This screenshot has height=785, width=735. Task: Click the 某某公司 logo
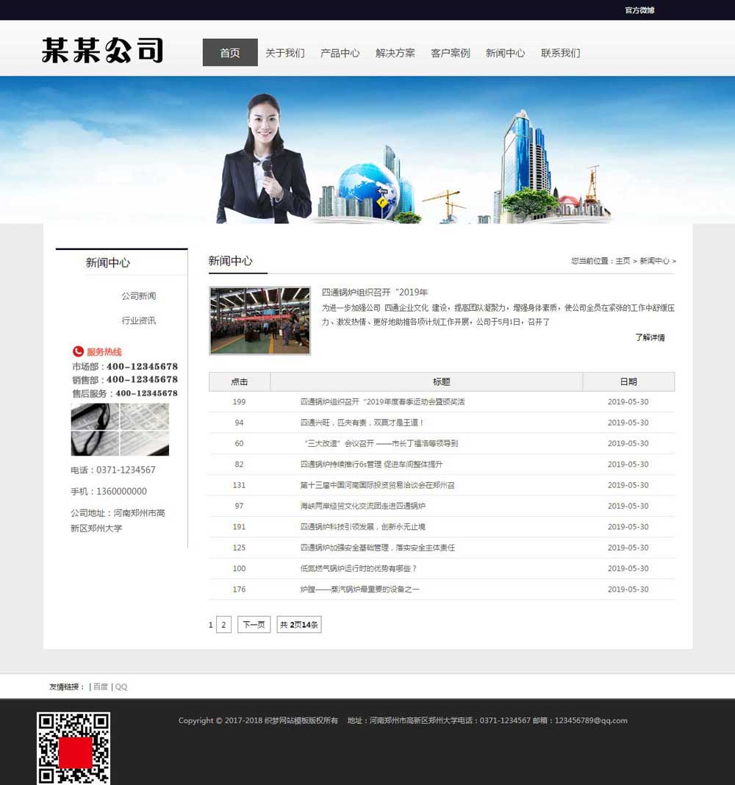[x=103, y=51]
